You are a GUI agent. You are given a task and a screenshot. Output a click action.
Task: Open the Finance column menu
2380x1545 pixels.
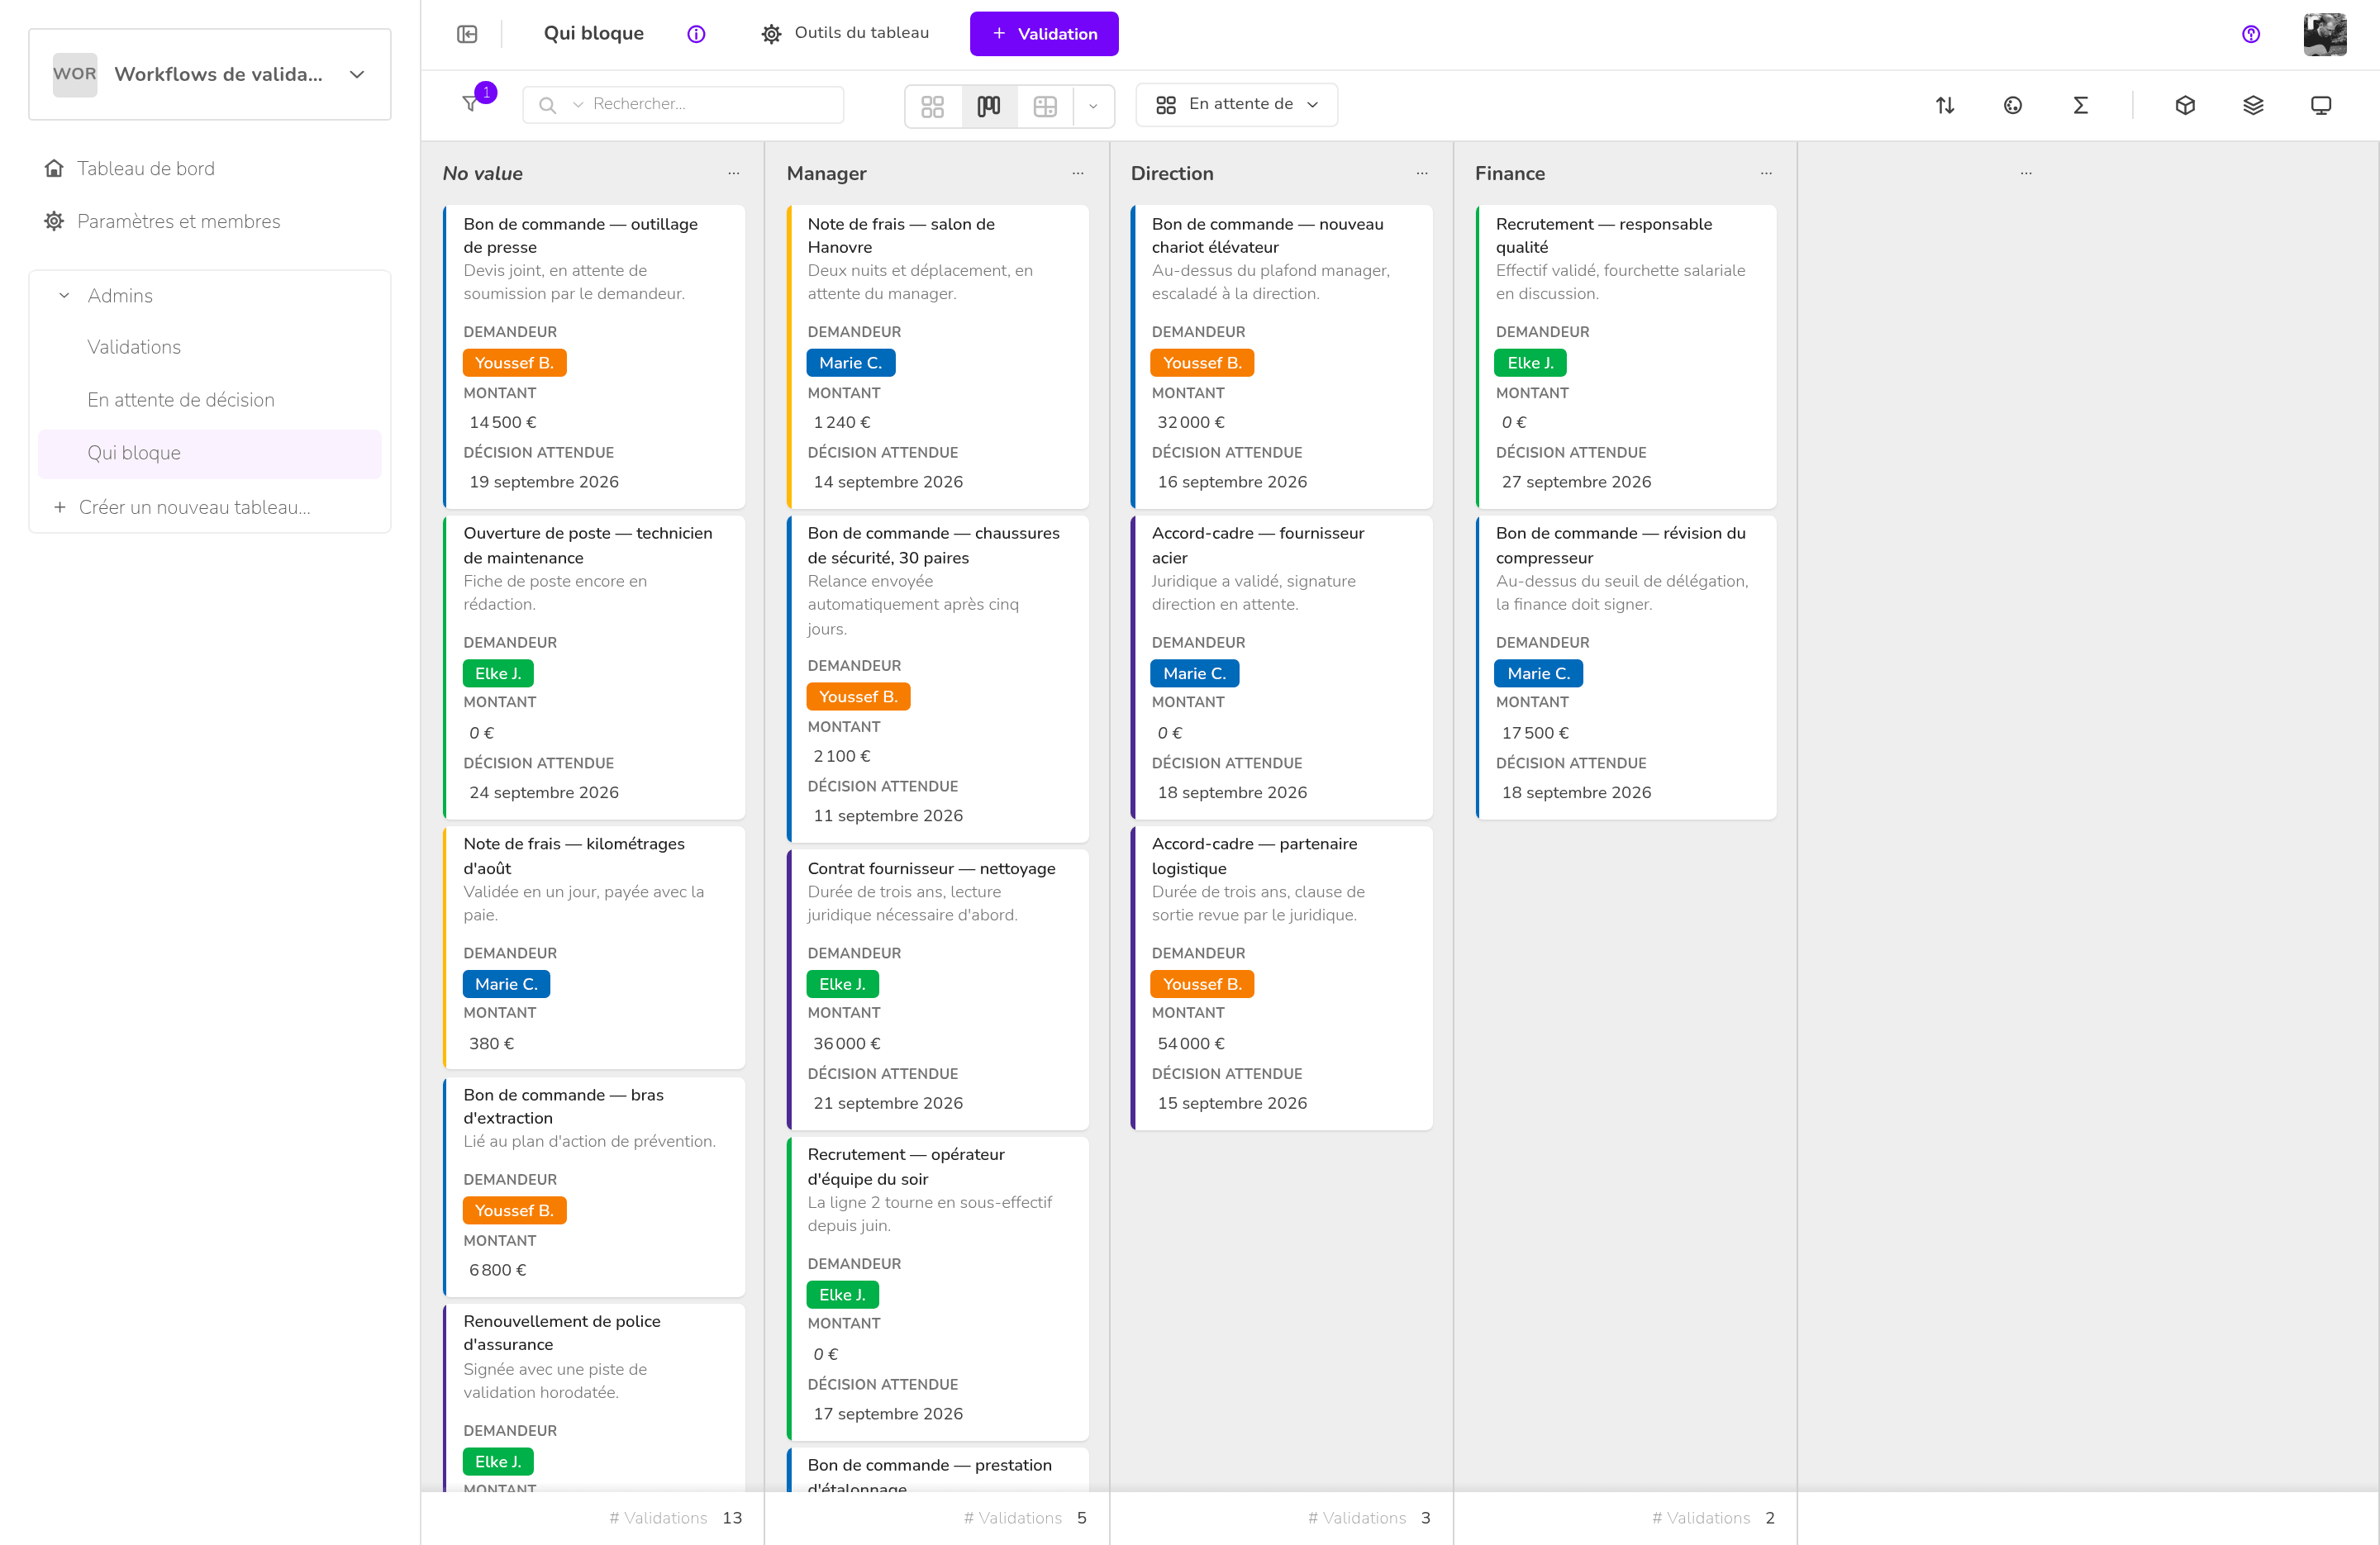[1767, 173]
